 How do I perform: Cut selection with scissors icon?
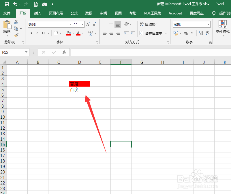[x=16, y=22]
